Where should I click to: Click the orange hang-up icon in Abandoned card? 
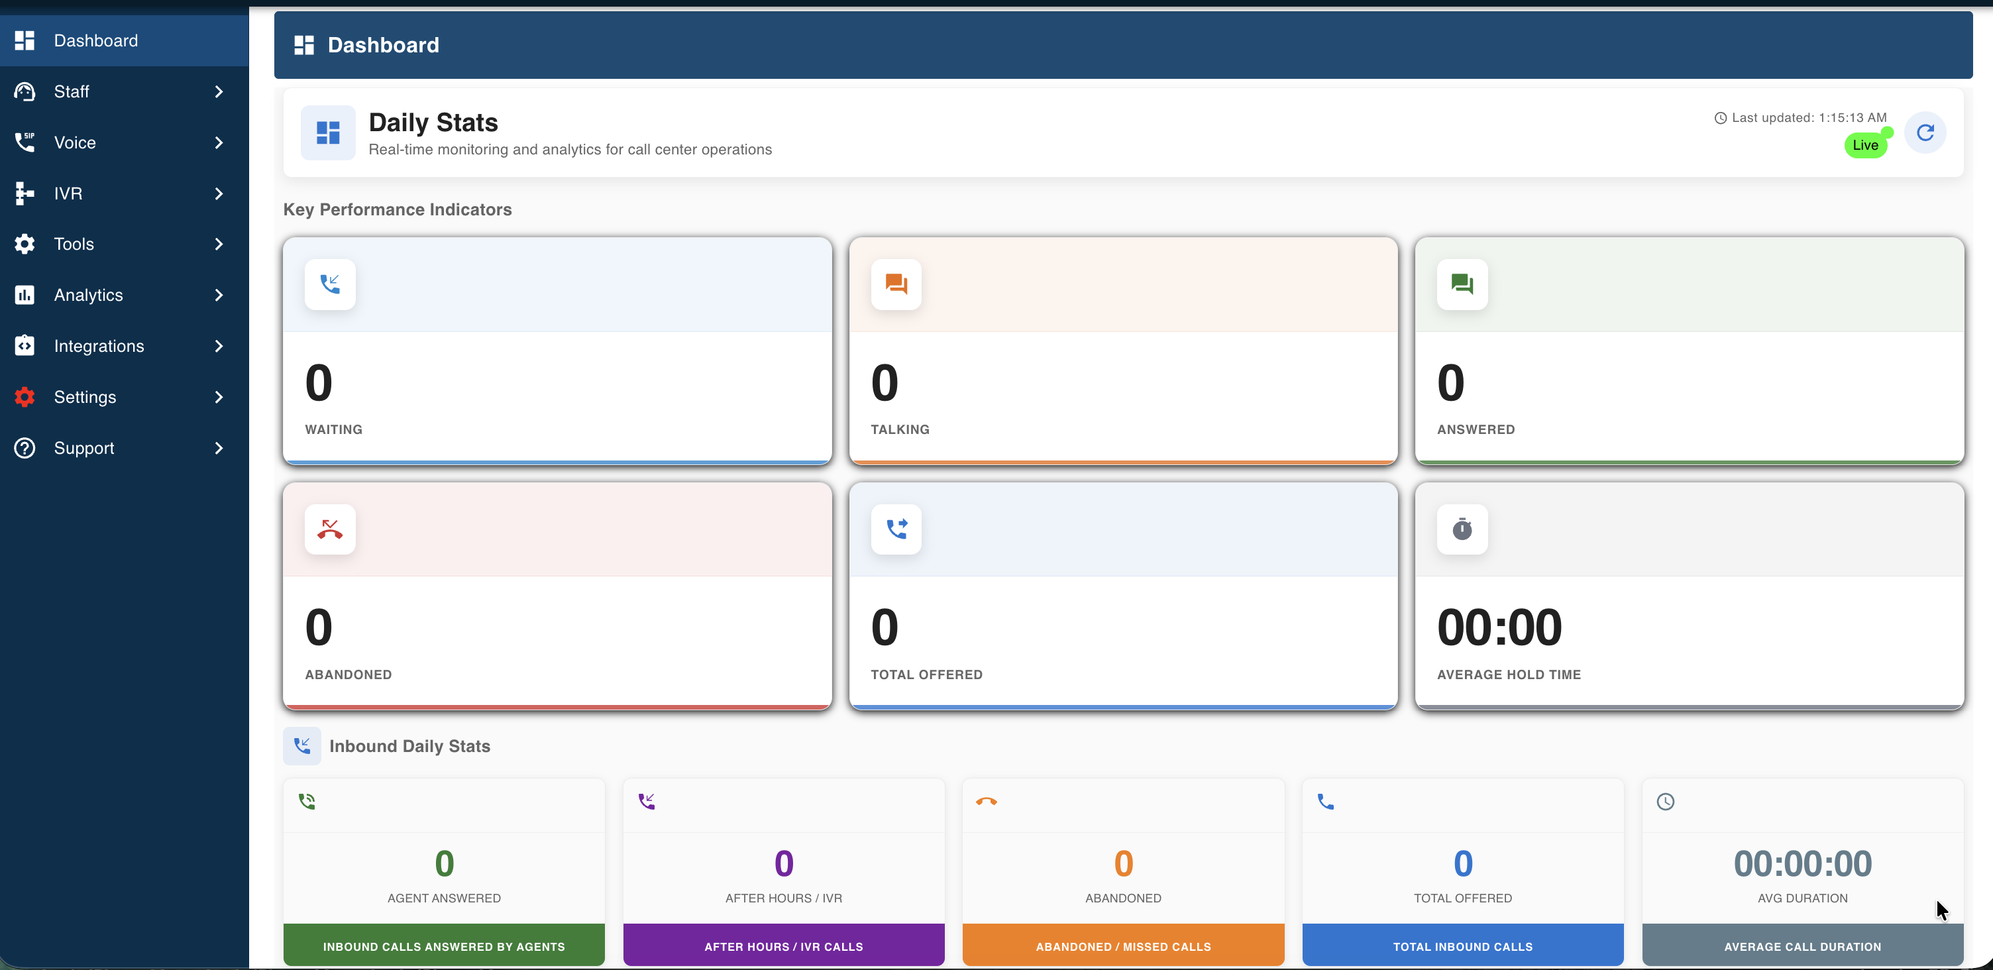[x=987, y=801]
